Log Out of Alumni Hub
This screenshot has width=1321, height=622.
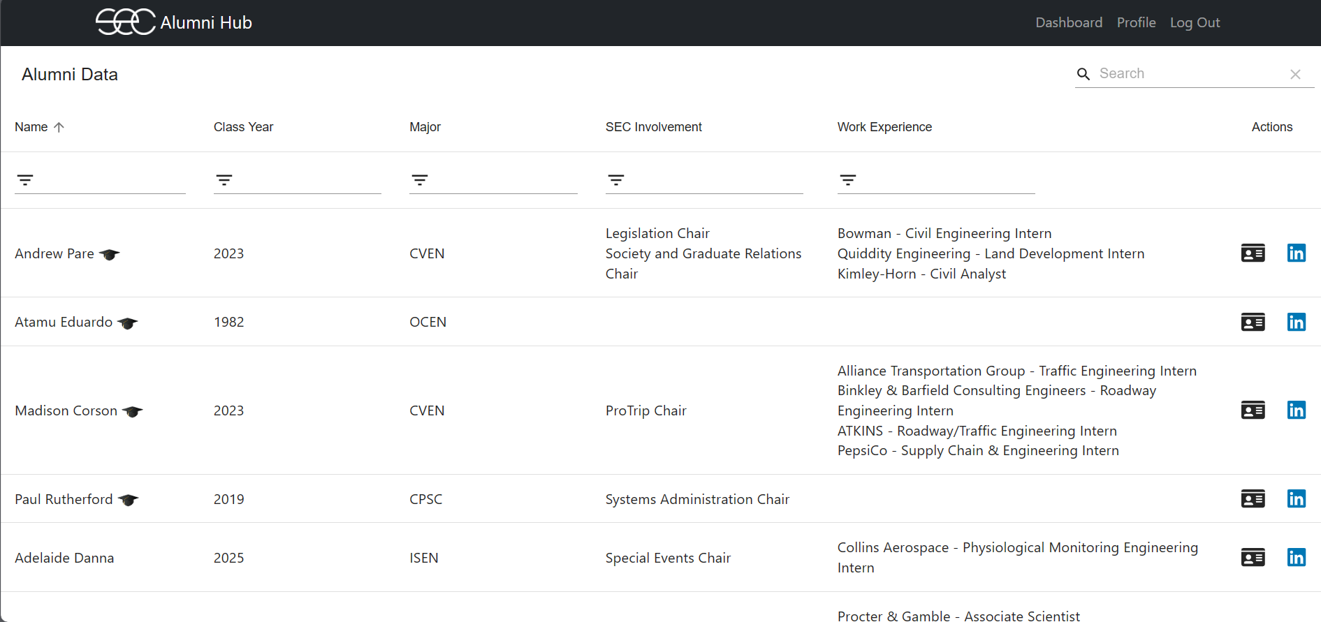1195,22
